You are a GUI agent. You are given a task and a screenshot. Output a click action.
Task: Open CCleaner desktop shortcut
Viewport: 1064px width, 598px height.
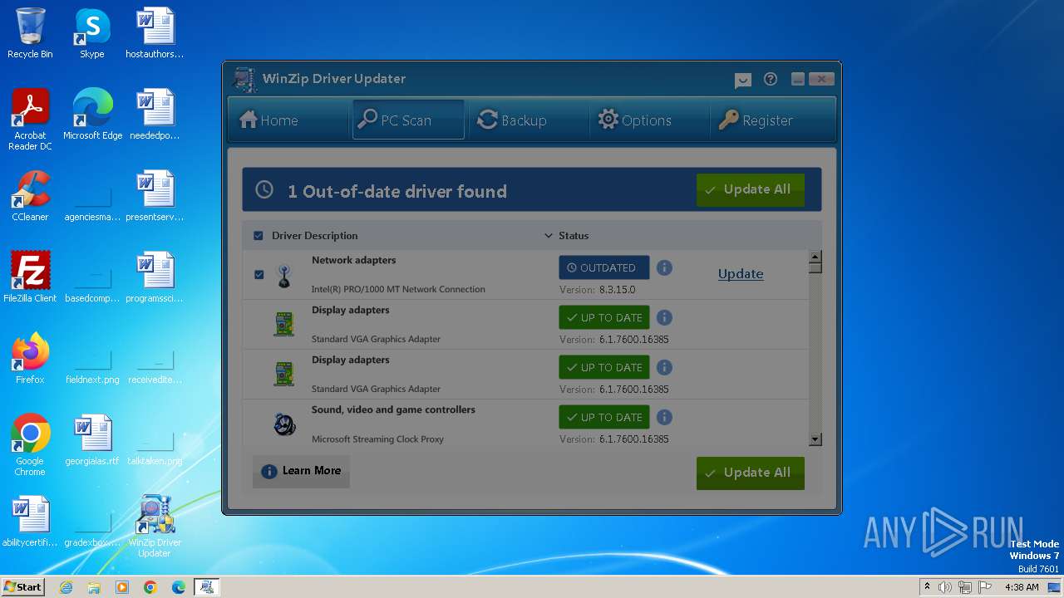[x=30, y=196]
